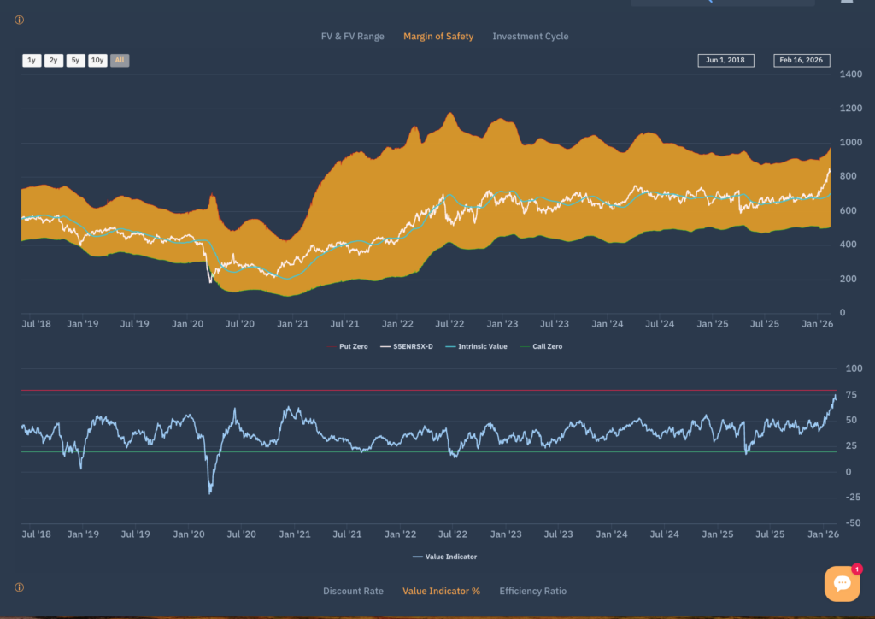Edit the Feb 16, 2026 end date

[802, 60]
